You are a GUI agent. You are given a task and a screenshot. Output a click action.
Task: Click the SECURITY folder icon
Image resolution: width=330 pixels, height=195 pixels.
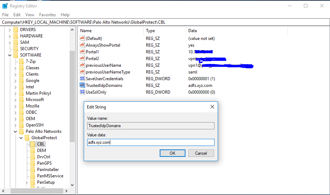point(16,49)
